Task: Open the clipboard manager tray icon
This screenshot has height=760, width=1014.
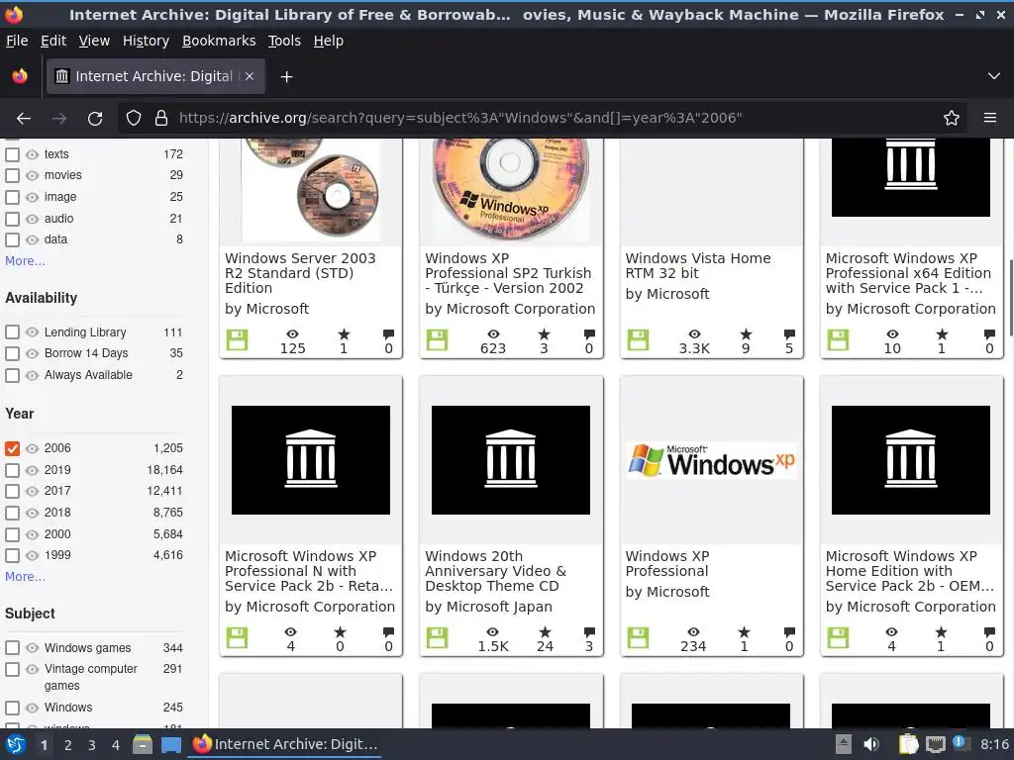Action: click(908, 744)
